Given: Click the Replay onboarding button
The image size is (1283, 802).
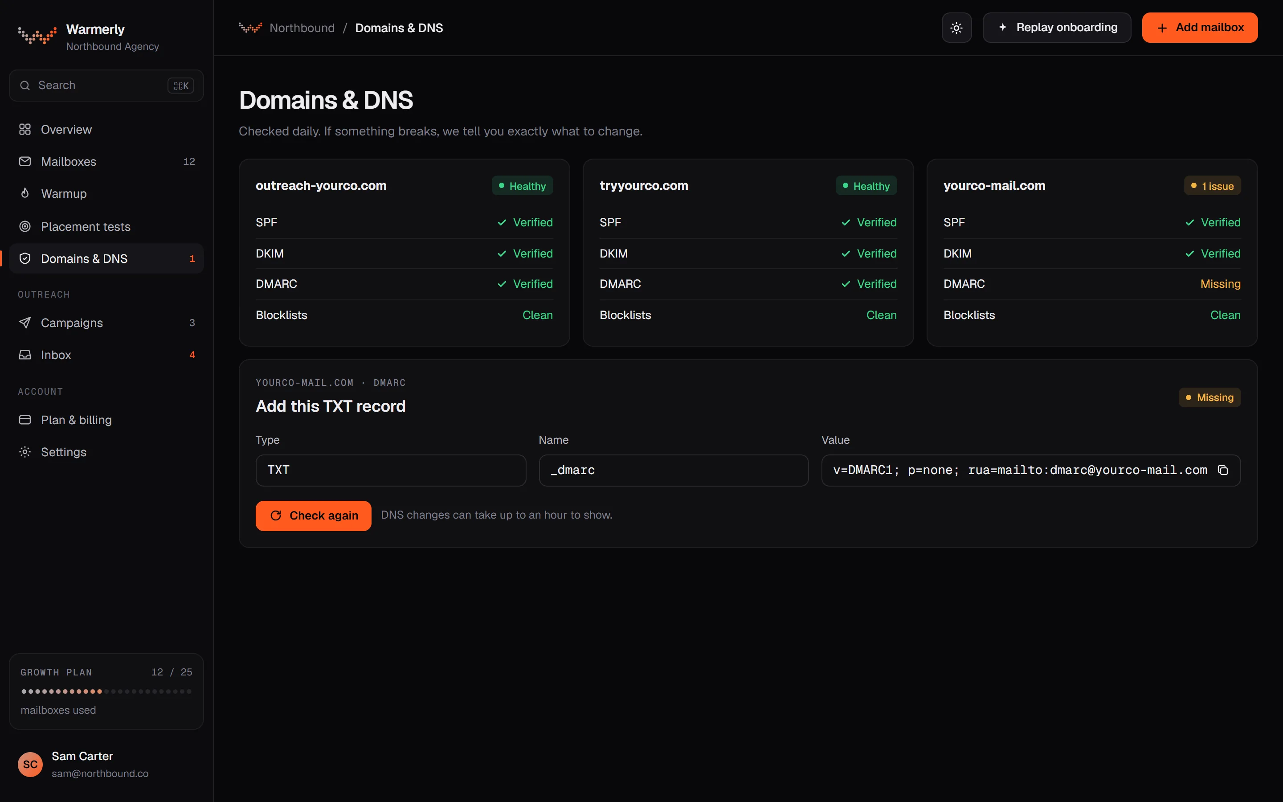Looking at the screenshot, I should 1057,28.
